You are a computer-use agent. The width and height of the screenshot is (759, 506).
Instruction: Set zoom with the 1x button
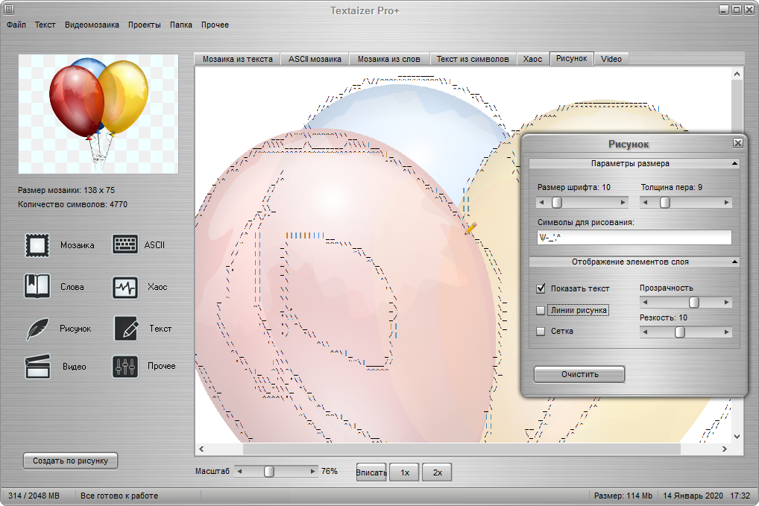pos(405,472)
